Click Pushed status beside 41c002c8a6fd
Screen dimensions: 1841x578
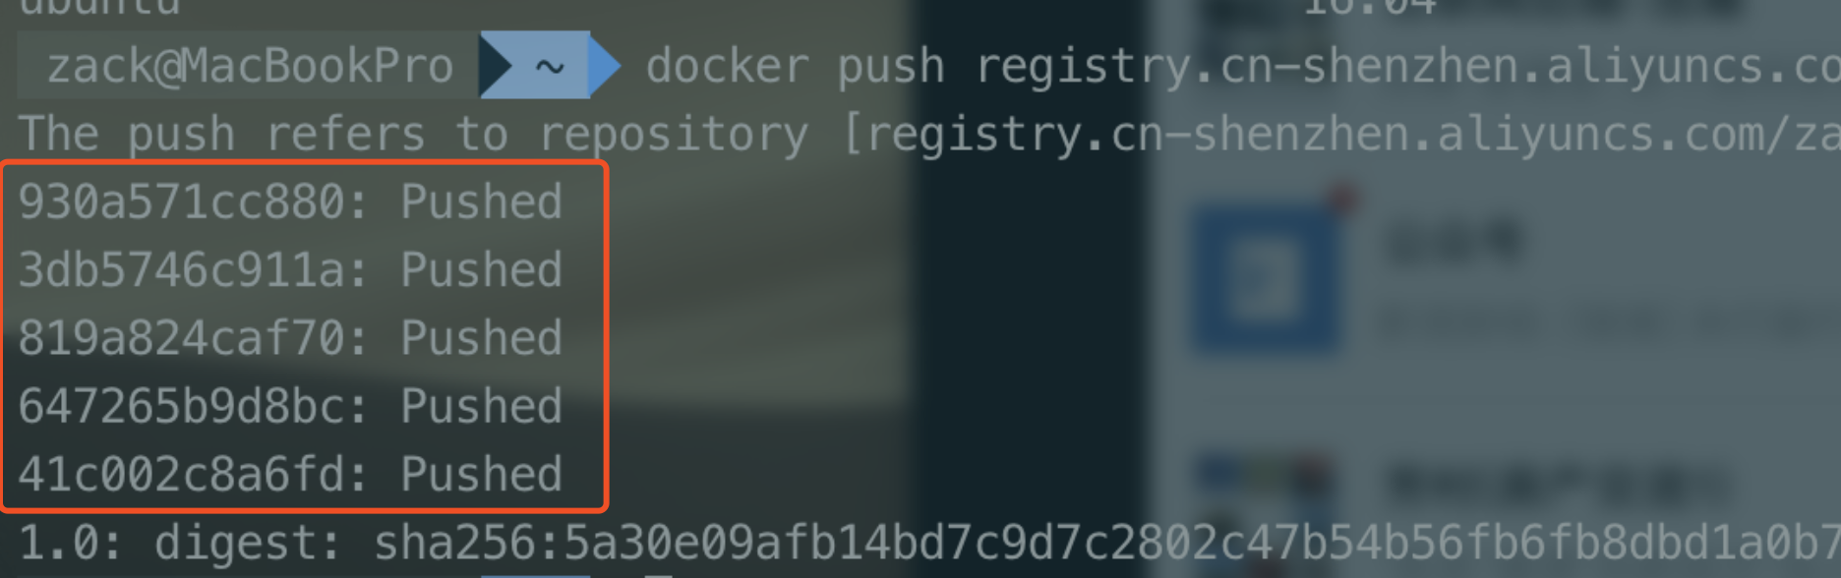coord(481,474)
